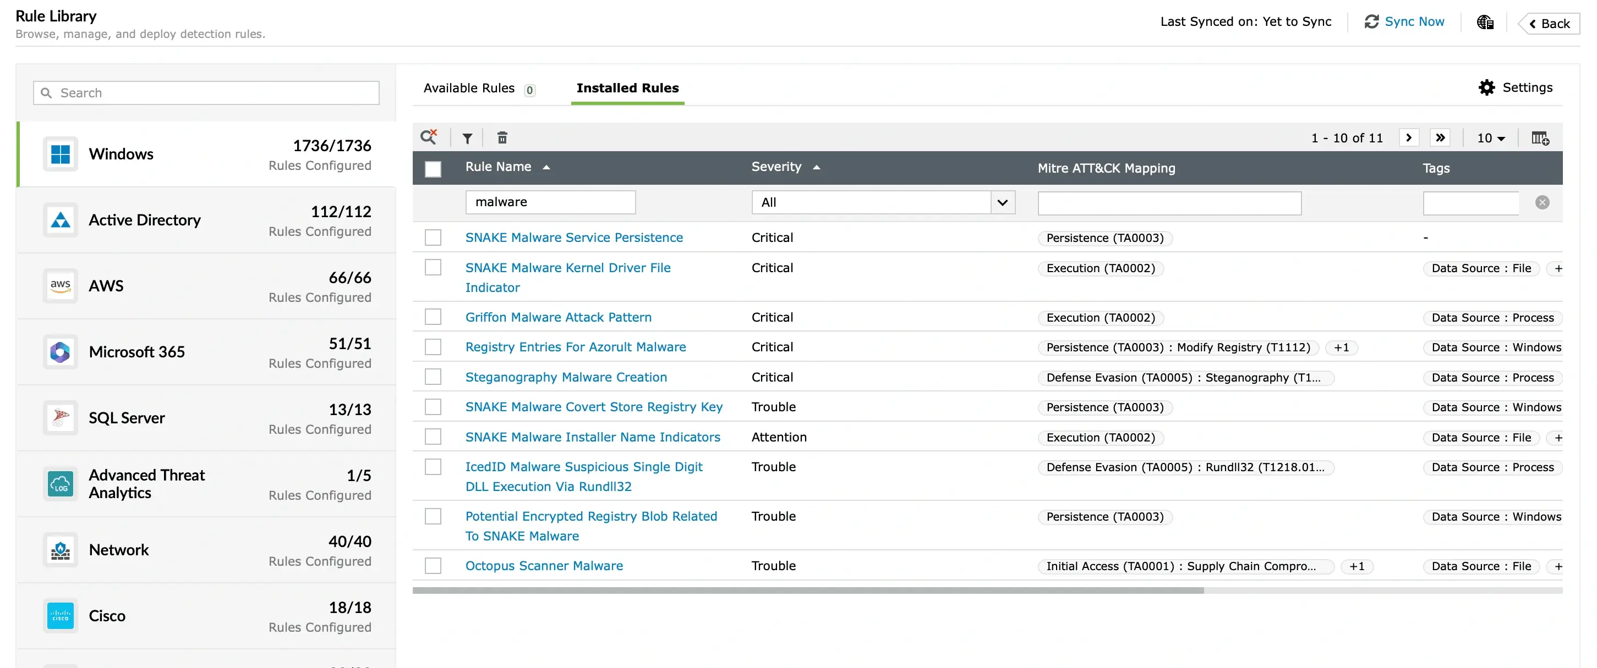Sort by Severity arrow
Screen dimensions: 1597x668
coord(816,167)
